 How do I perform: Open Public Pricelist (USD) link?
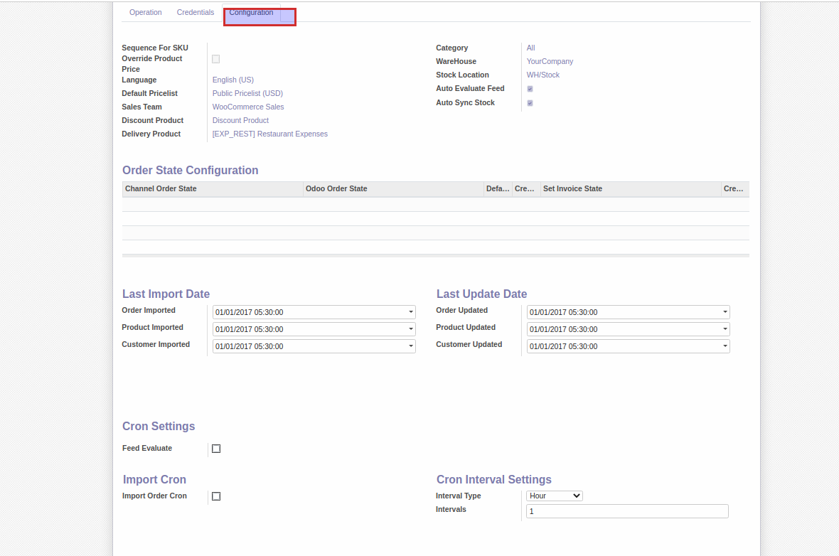[247, 93]
